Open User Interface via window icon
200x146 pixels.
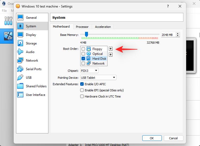tap(20, 95)
